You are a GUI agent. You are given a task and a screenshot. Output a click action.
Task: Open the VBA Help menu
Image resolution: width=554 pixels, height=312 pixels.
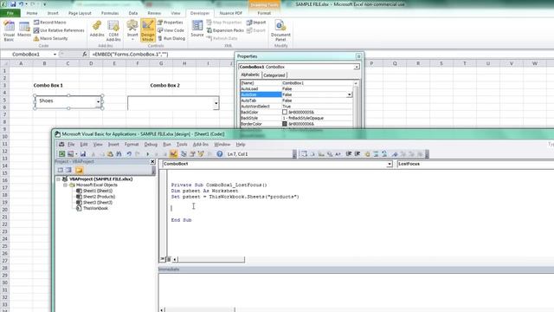(241, 145)
